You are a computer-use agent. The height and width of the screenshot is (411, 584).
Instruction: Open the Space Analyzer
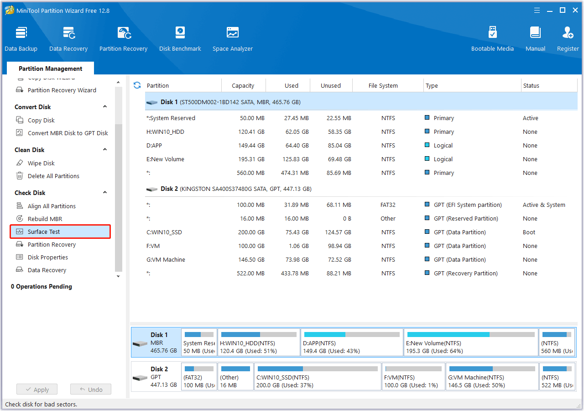pyautogui.click(x=233, y=39)
